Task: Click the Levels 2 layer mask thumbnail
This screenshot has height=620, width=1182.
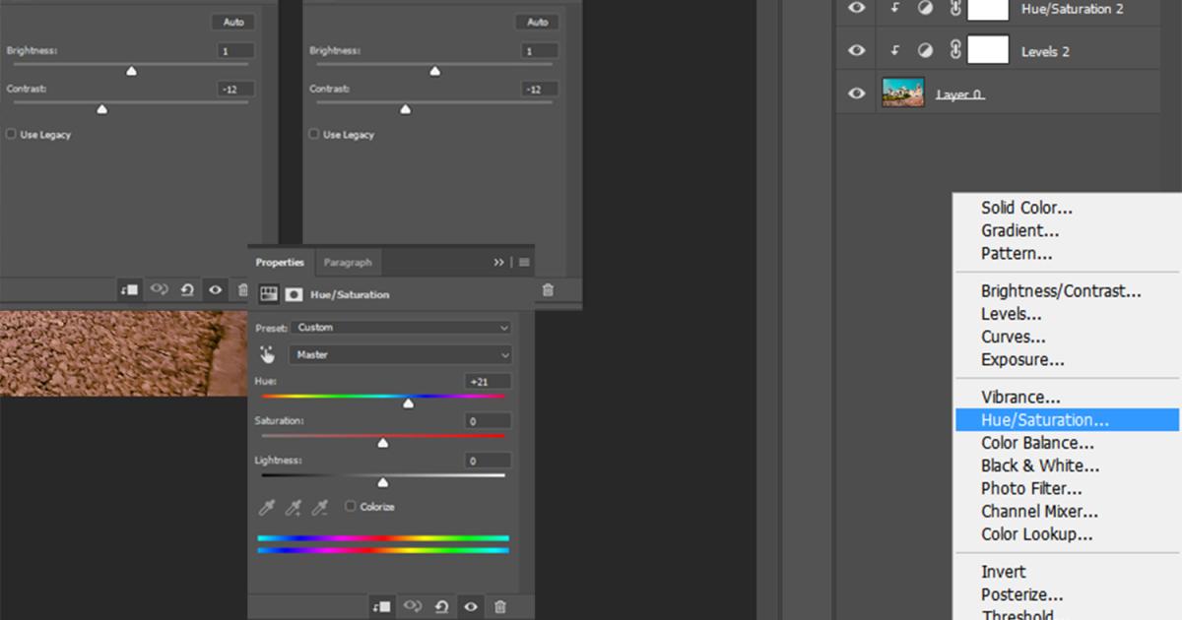Action: click(988, 49)
